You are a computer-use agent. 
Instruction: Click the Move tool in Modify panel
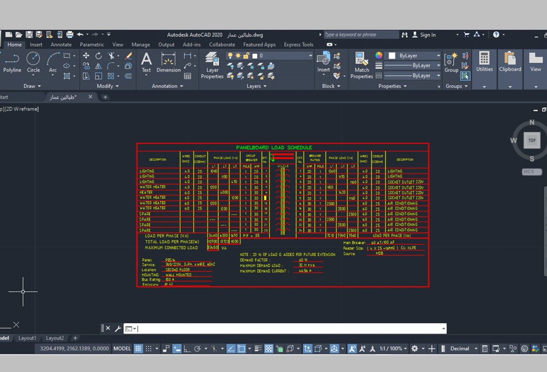[86, 56]
